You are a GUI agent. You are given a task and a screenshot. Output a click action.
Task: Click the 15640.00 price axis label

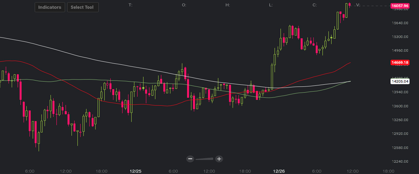(x=400, y=23)
